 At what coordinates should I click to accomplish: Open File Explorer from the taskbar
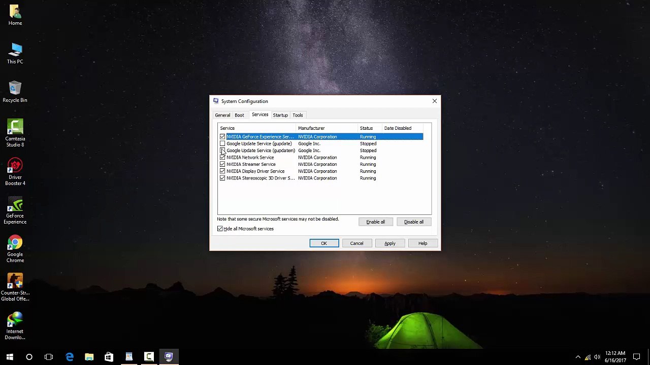(89, 357)
